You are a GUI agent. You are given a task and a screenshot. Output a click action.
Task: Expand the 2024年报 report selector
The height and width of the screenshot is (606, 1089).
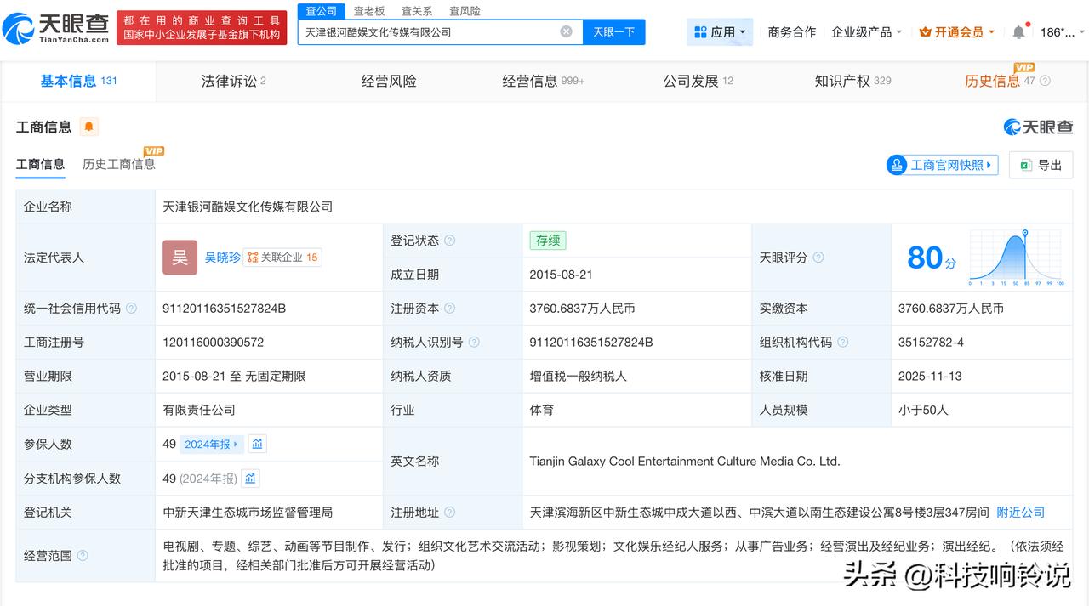click(x=213, y=444)
